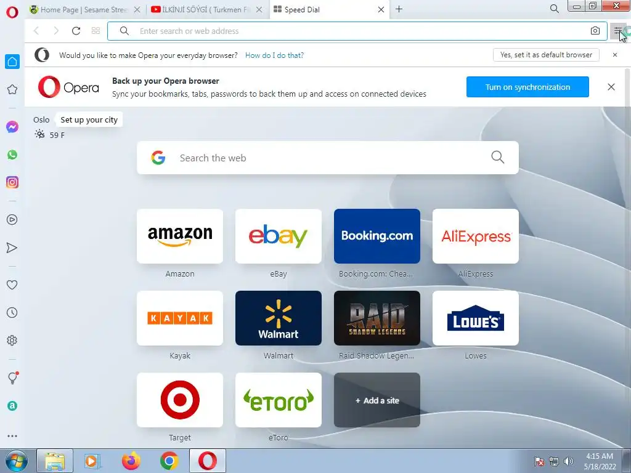
Task: Open the eToro speed dial tile
Action: [x=279, y=400]
